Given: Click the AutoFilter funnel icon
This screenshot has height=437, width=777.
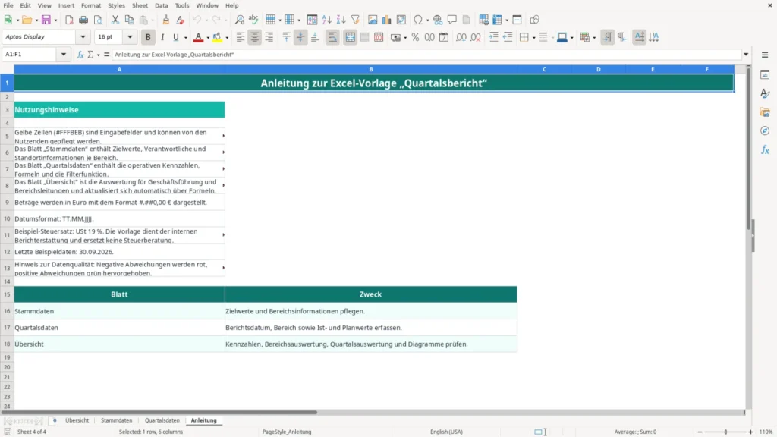Looking at the screenshot, I should tap(355, 20).
